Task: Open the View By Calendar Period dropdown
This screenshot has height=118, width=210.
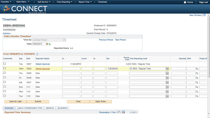Action: pos(49,40)
